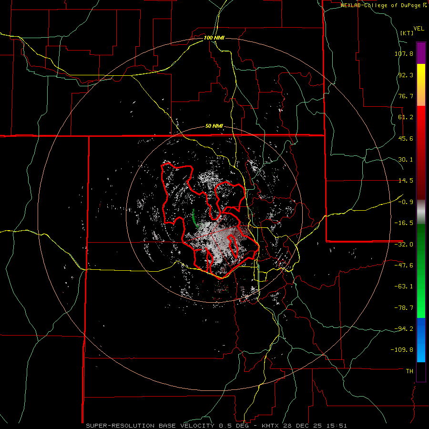This screenshot has height=429, width=429.
Task: Click the -32.0 legend value
Action: (x=404, y=245)
